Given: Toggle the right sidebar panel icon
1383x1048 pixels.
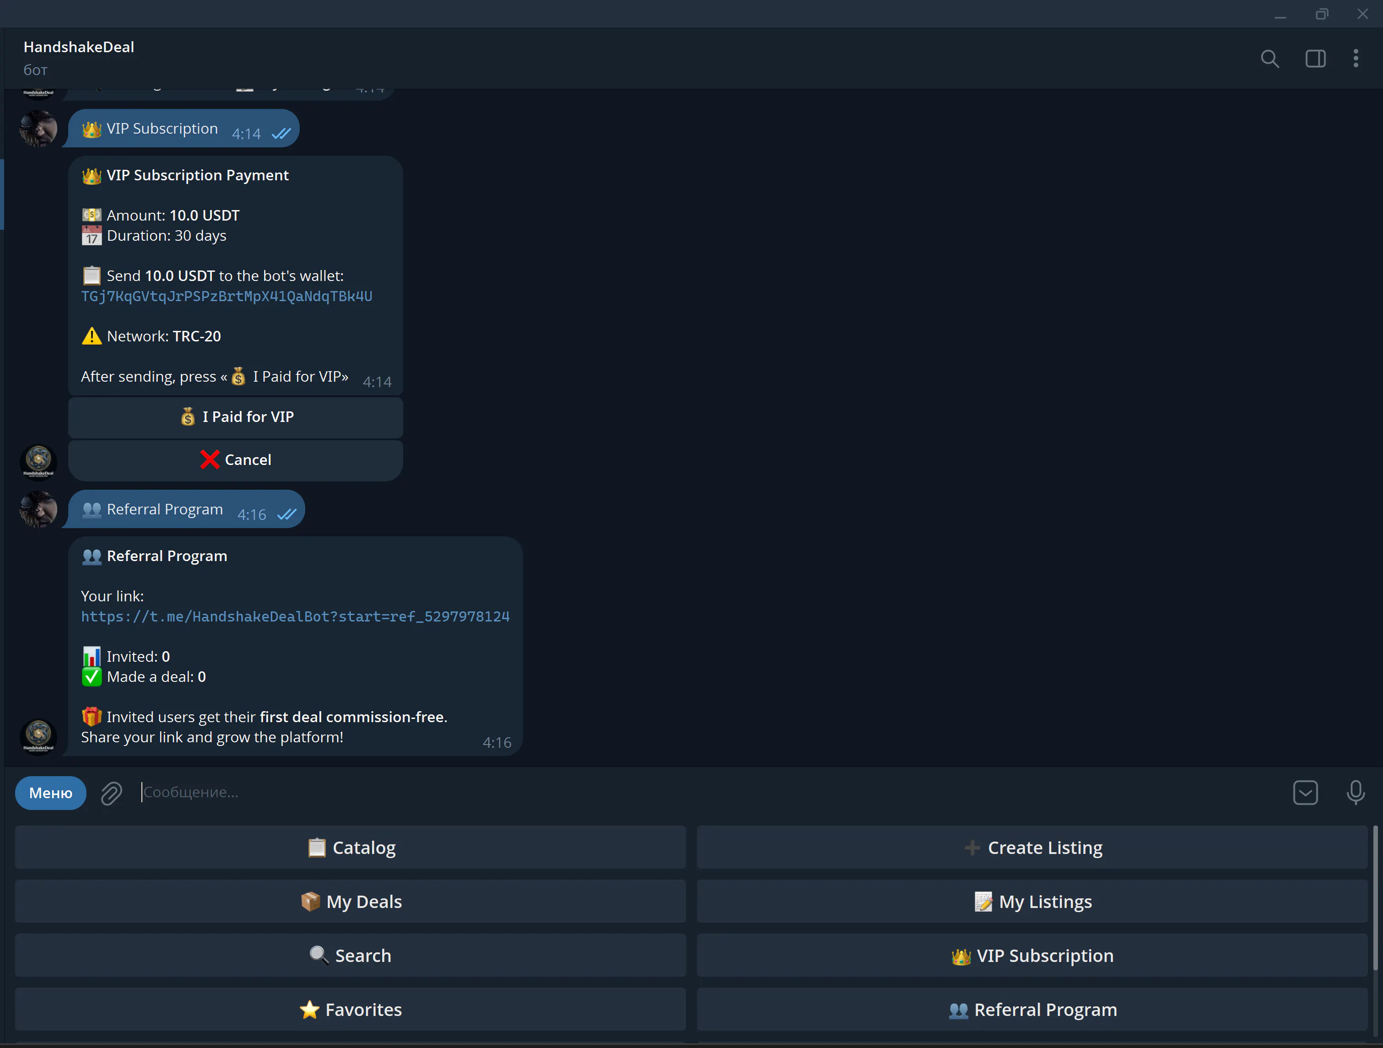Looking at the screenshot, I should click(1315, 59).
